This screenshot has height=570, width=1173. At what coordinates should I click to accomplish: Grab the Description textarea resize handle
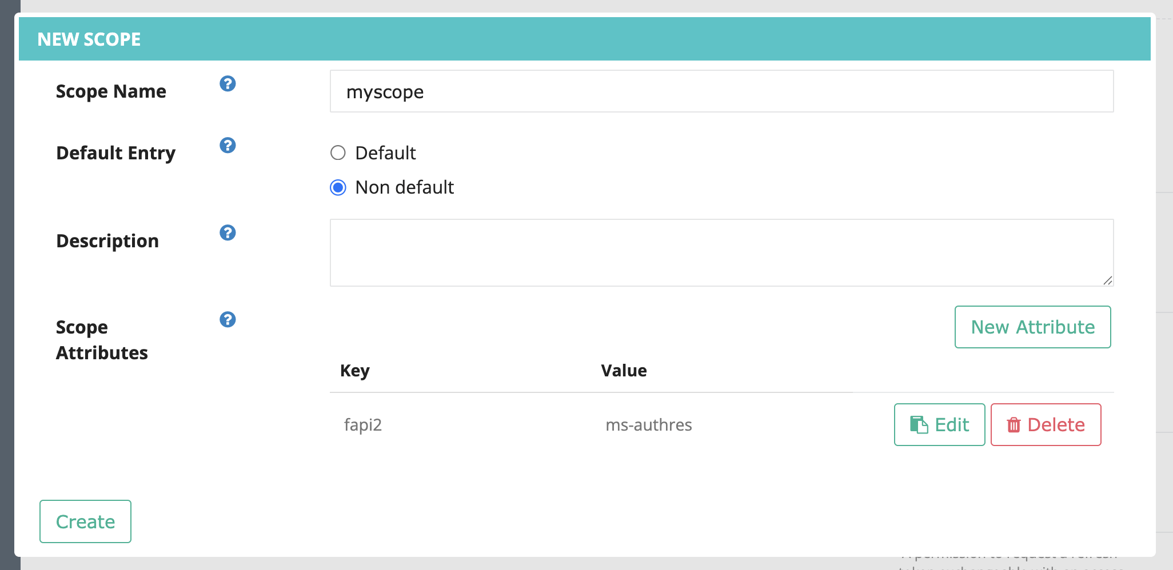[x=1108, y=280]
